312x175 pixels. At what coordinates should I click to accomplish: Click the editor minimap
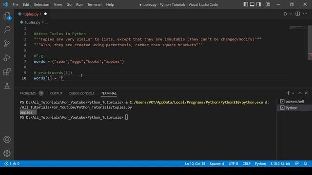point(298,27)
